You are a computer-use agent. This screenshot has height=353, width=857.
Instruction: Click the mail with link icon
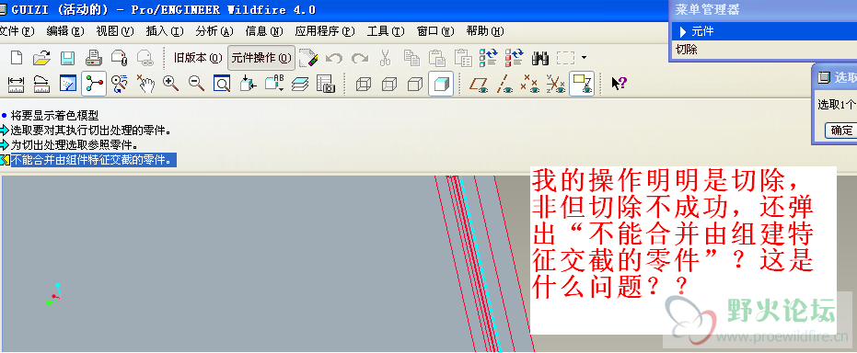pyautogui.click(x=145, y=58)
